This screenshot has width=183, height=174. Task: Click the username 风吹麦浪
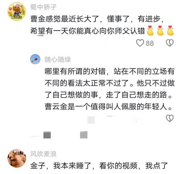coord(43,154)
